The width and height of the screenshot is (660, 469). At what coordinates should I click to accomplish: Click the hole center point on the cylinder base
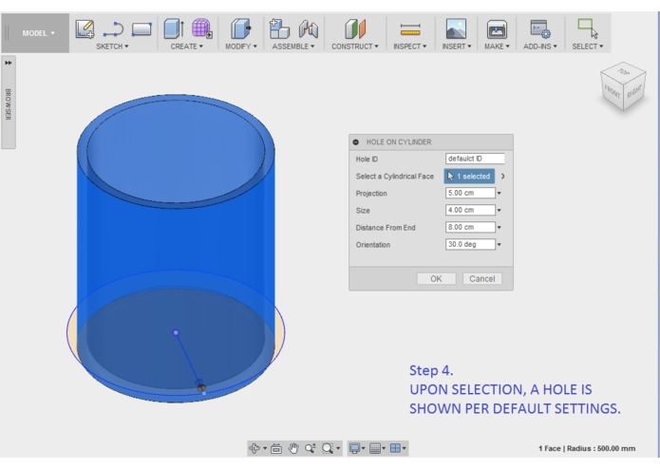click(x=176, y=332)
